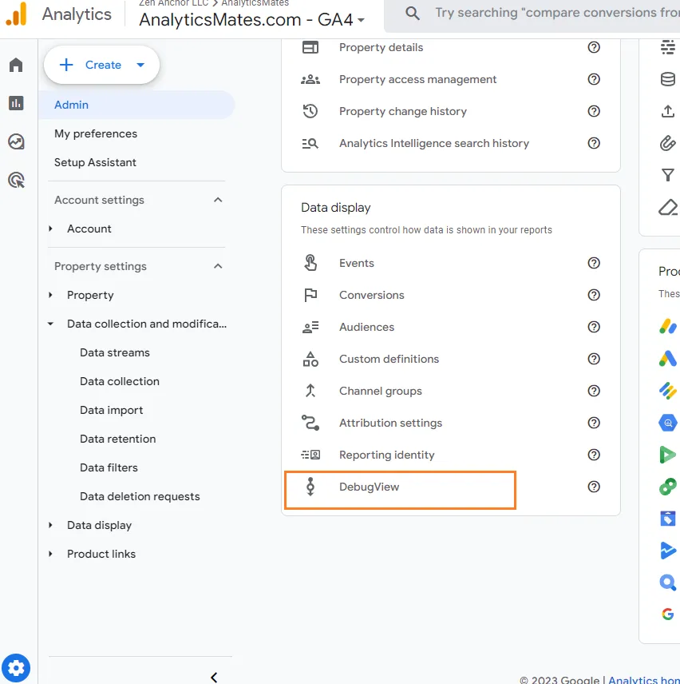680x684 pixels.
Task: Open Data retention
Action: (117, 439)
